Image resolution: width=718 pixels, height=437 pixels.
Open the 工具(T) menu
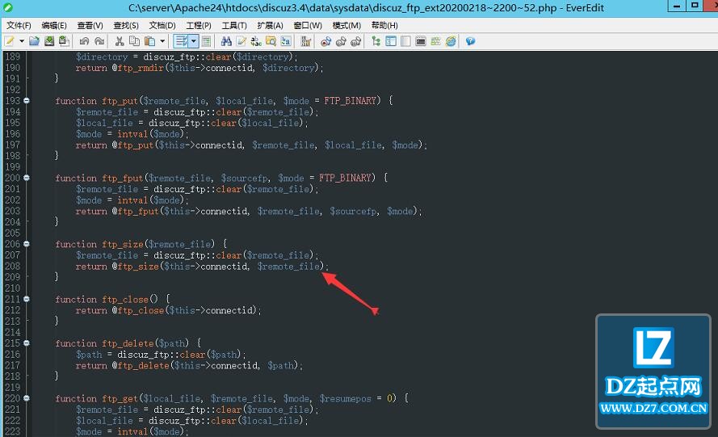pyautogui.click(x=234, y=25)
